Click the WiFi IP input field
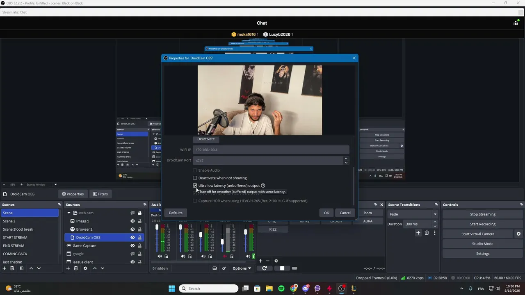 271,150
